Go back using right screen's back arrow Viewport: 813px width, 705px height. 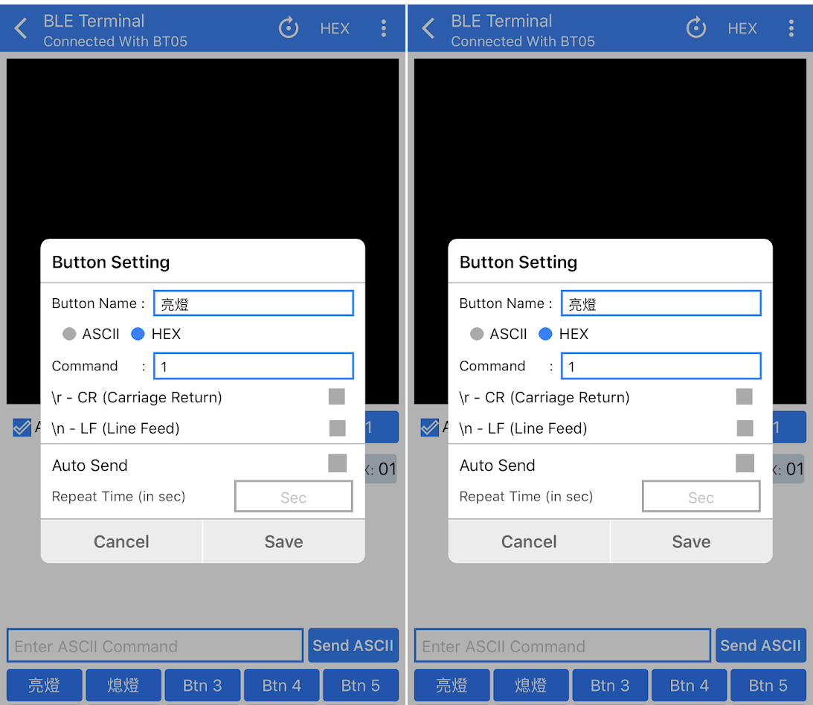click(428, 28)
